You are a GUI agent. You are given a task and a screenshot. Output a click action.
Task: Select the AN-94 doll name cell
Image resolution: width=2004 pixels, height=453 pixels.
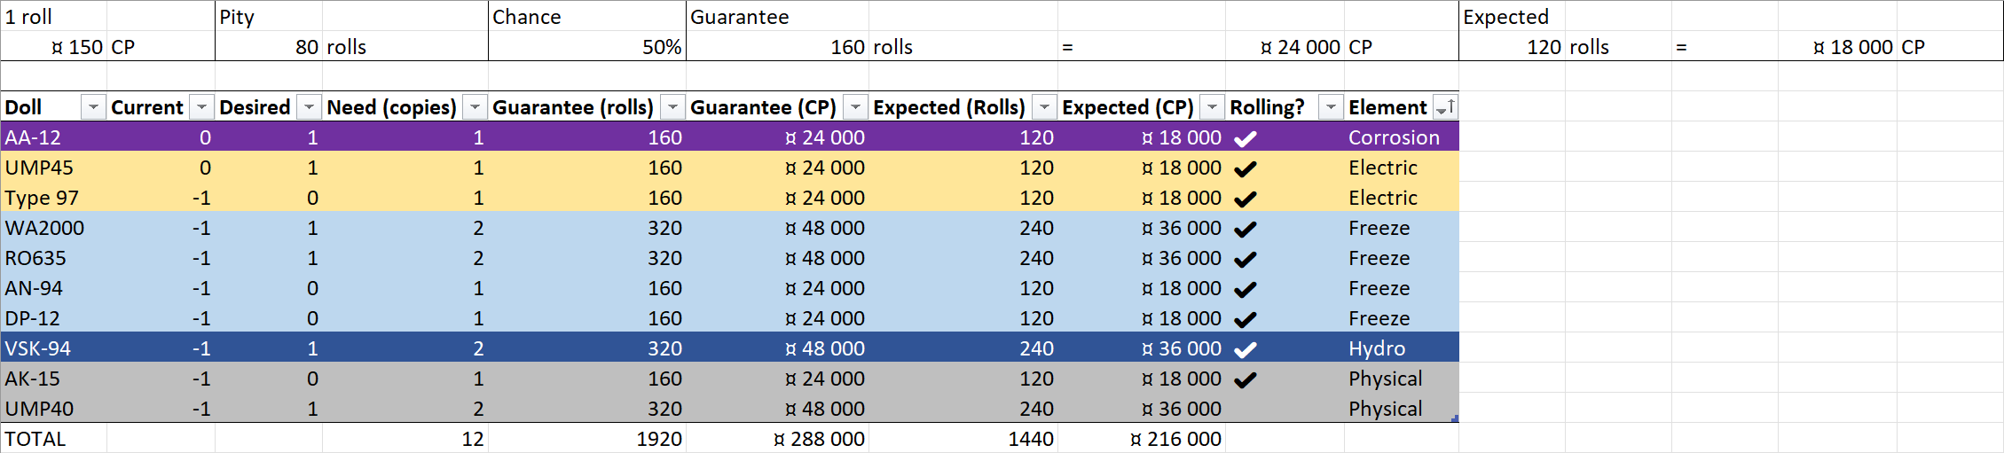pyautogui.click(x=54, y=288)
